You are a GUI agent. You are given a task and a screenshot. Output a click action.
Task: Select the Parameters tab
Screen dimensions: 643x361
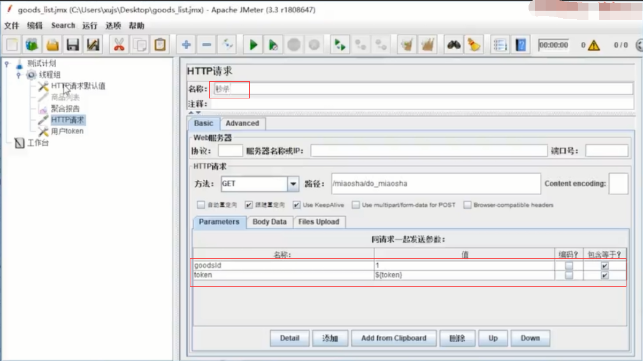click(219, 221)
